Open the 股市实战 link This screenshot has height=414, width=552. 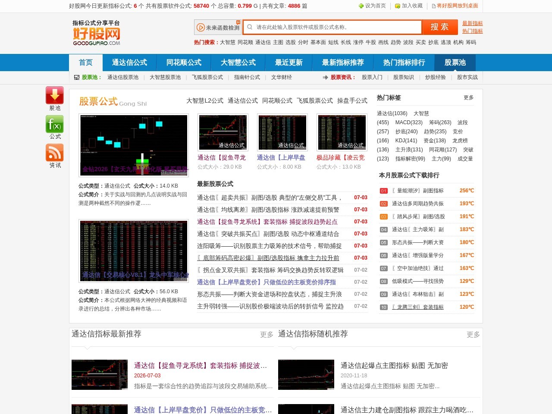click(467, 78)
